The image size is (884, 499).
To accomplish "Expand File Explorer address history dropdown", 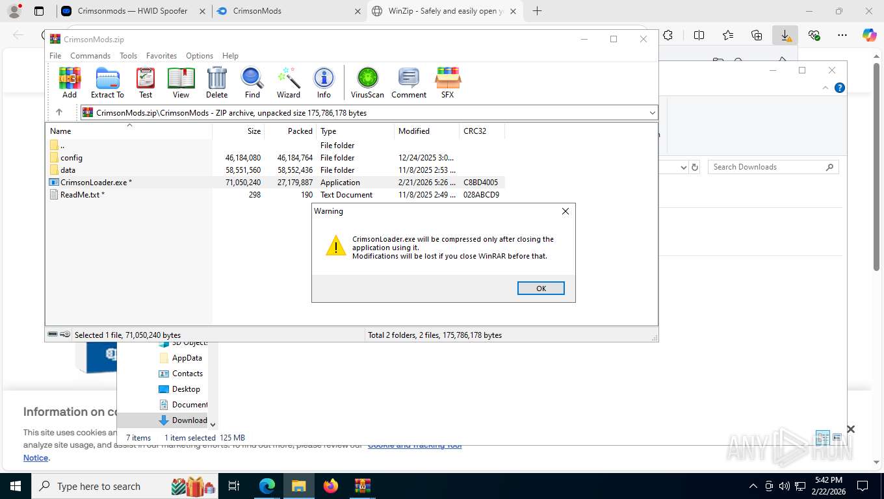I will click(683, 167).
